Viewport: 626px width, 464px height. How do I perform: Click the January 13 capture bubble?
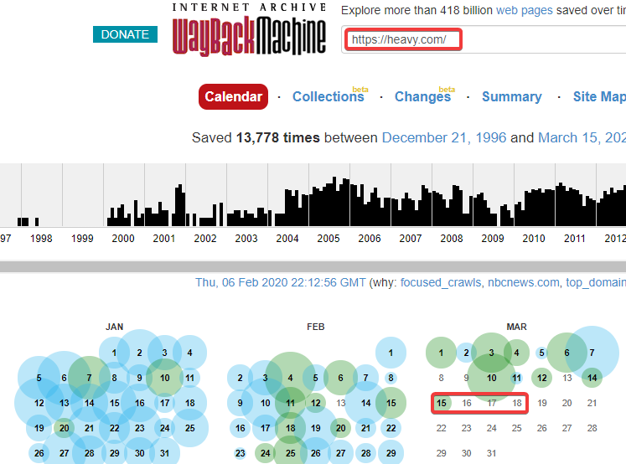pos(64,403)
